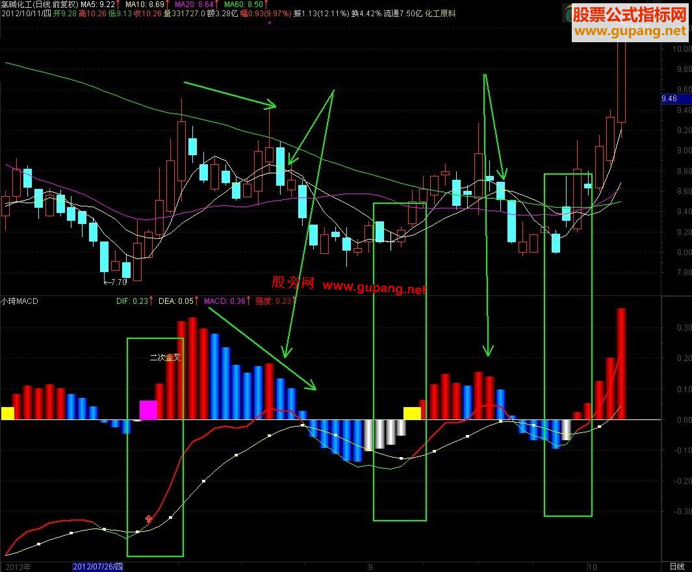Click the stock title 氯碱化工(日线.前复权)
This screenshot has height=572, width=692.
click(40, 5)
